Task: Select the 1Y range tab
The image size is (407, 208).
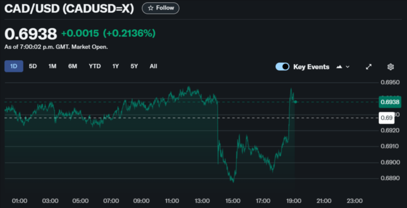Action: coord(116,67)
